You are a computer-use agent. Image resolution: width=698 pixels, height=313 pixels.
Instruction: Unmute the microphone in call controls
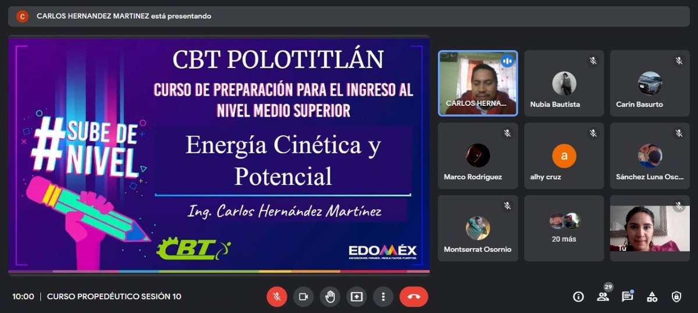click(x=277, y=297)
